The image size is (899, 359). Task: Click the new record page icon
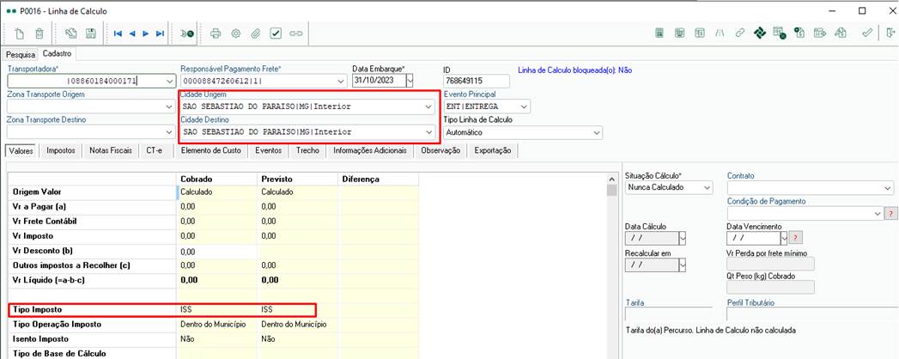[20, 33]
